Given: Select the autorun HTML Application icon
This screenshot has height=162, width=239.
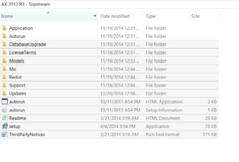Looking at the screenshot, I should click(x=5, y=102).
